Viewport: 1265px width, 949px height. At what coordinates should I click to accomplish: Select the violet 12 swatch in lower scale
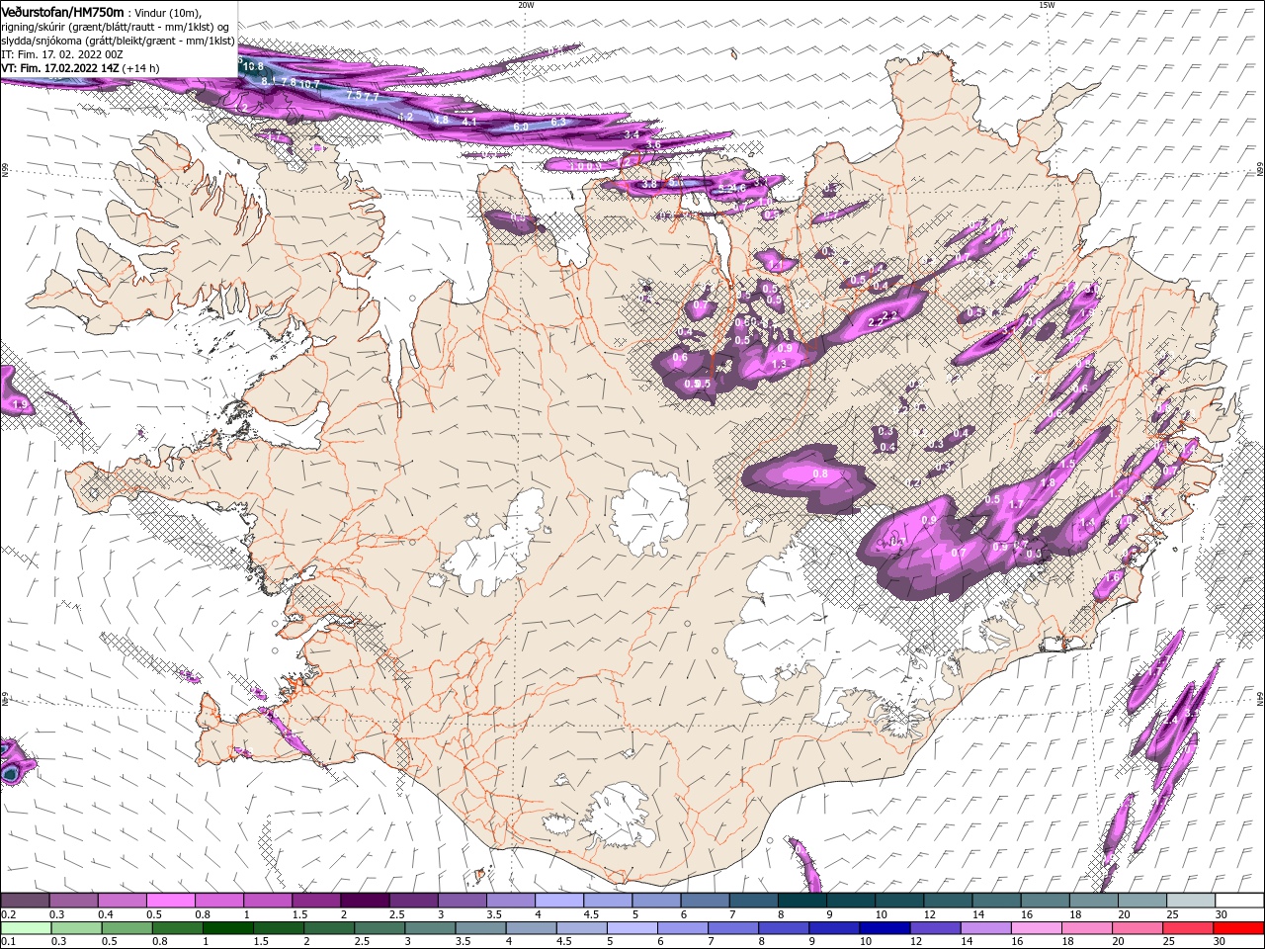point(935,928)
